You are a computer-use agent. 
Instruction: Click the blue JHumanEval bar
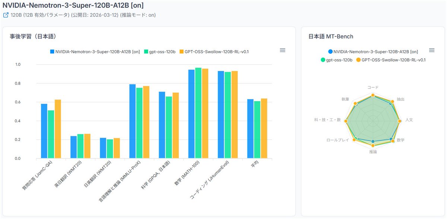click(x=221, y=115)
